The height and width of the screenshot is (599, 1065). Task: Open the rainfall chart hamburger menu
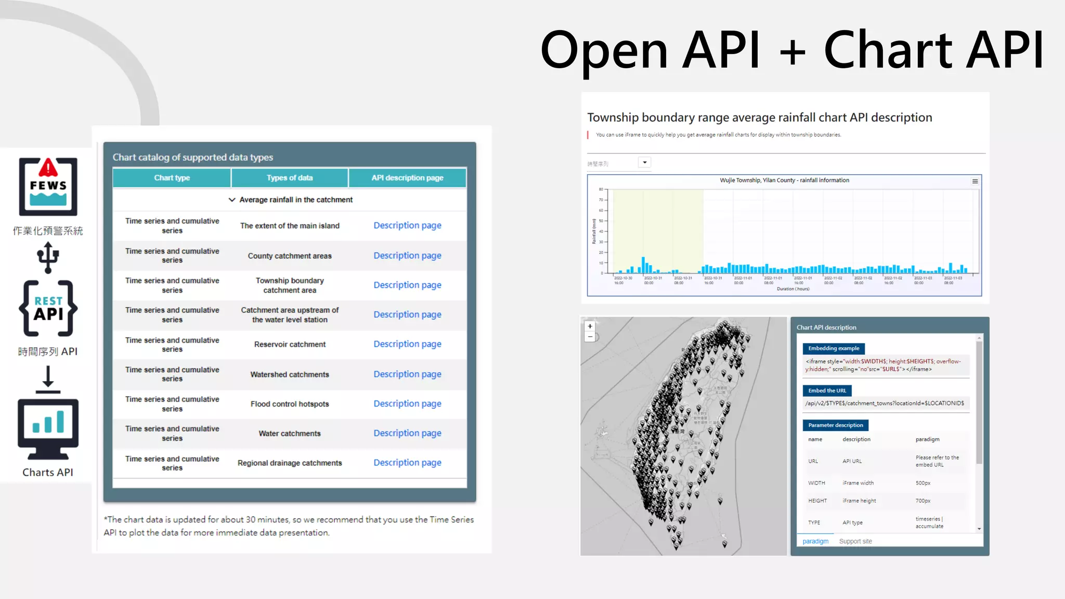975,181
